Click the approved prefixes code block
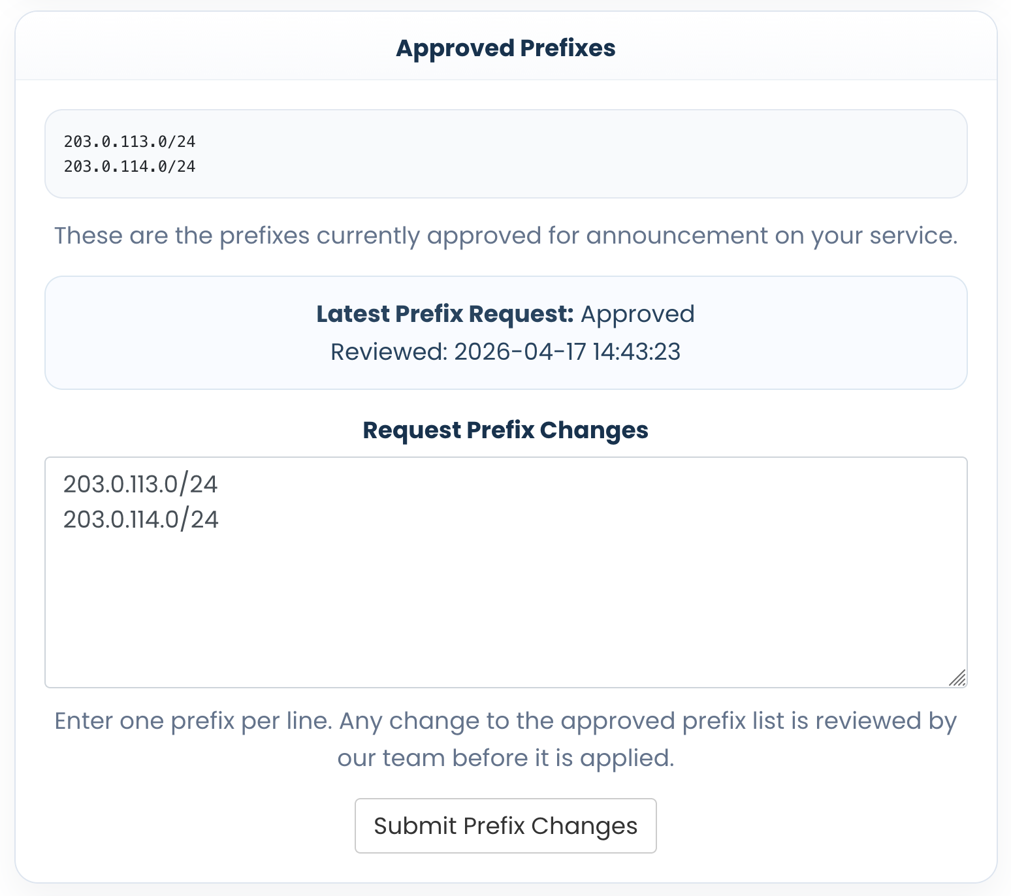The width and height of the screenshot is (1011, 896). [x=506, y=153]
